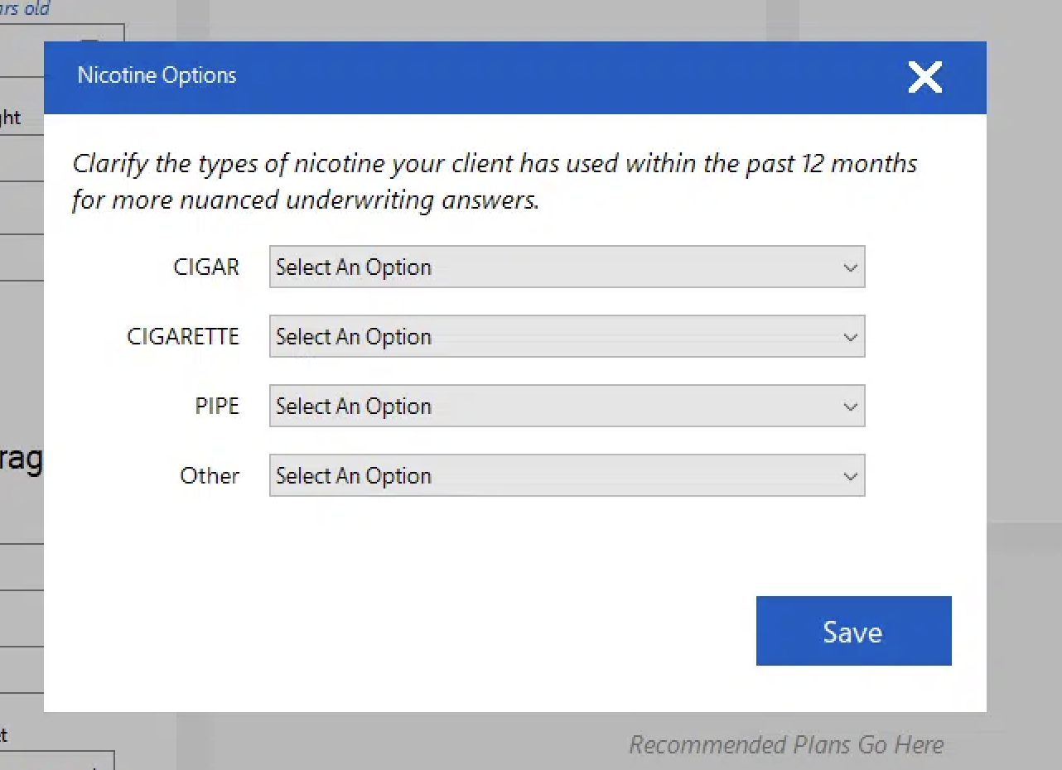Viewport: 1062px width, 770px height.
Task: Expand Other options via its chevron arrow
Action: 849,476
